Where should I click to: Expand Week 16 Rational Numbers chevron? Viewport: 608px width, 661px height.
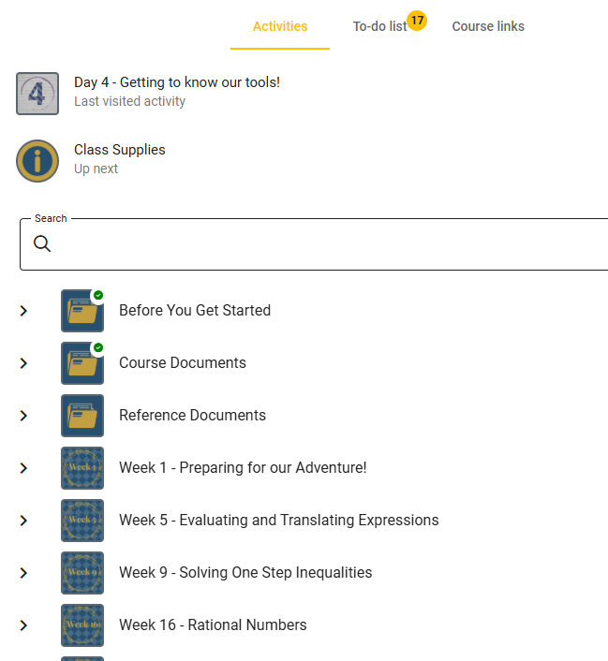[x=23, y=625]
